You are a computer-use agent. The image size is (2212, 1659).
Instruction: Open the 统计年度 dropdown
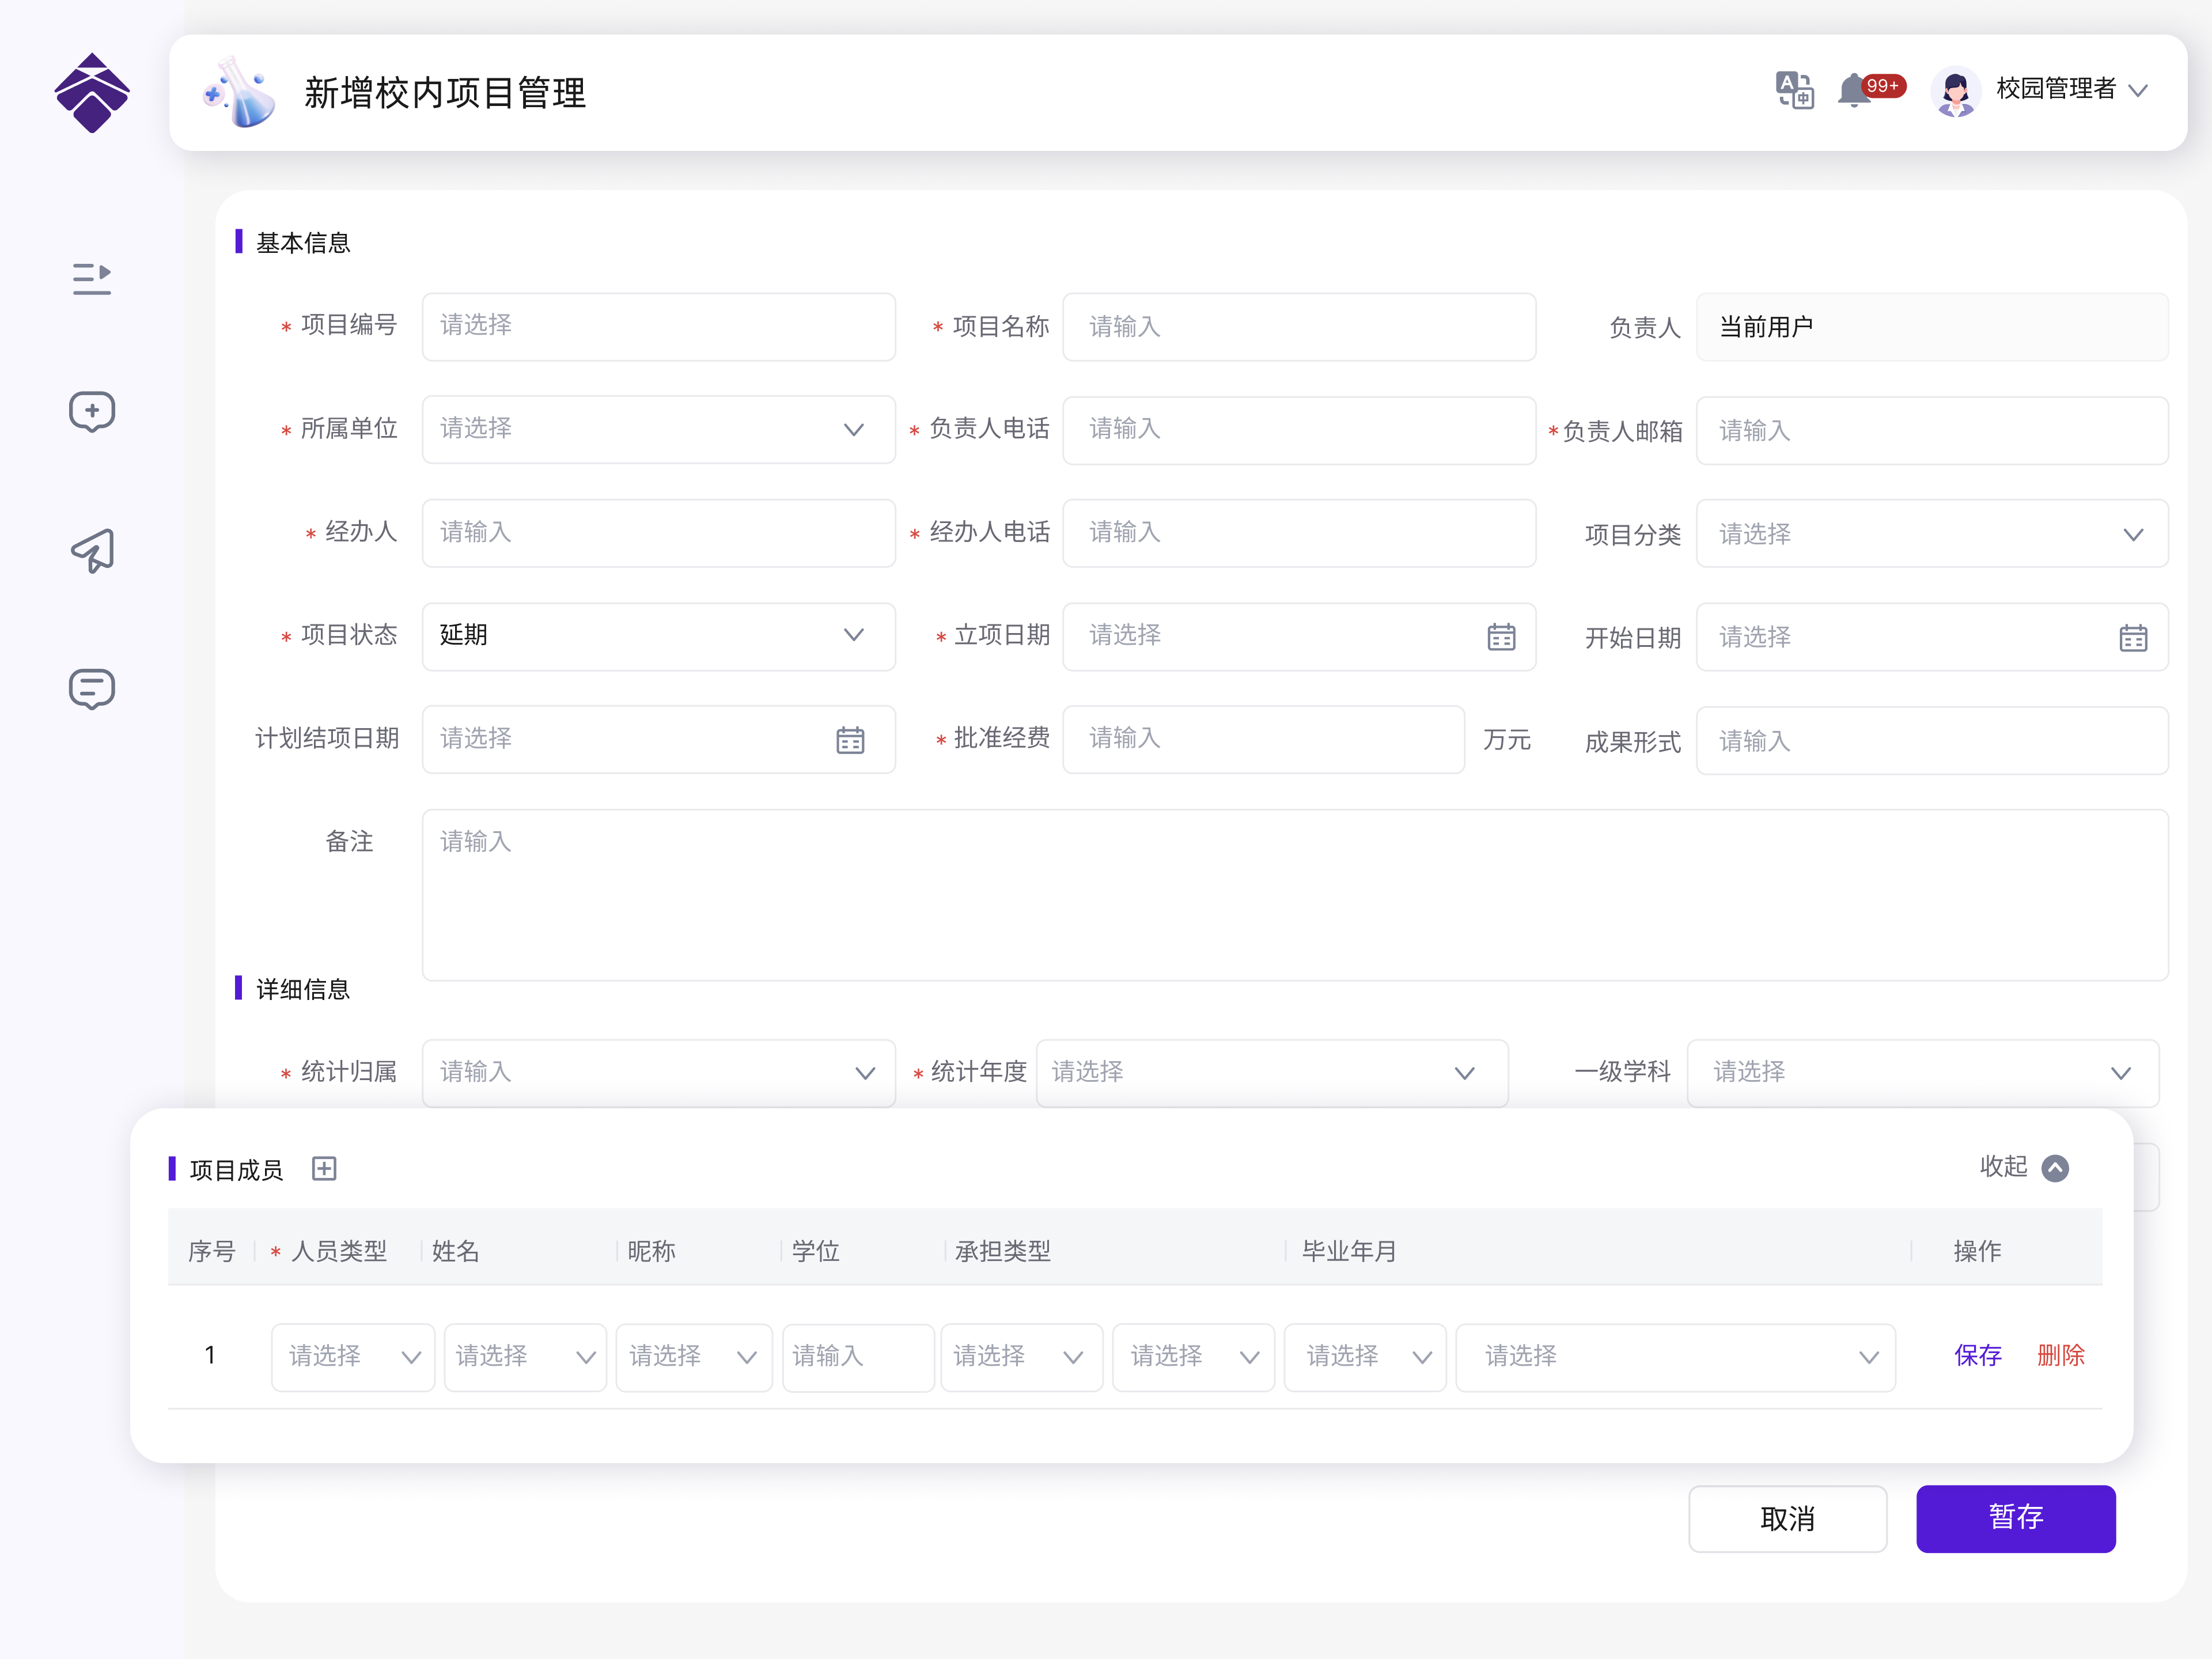[1271, 1073]
